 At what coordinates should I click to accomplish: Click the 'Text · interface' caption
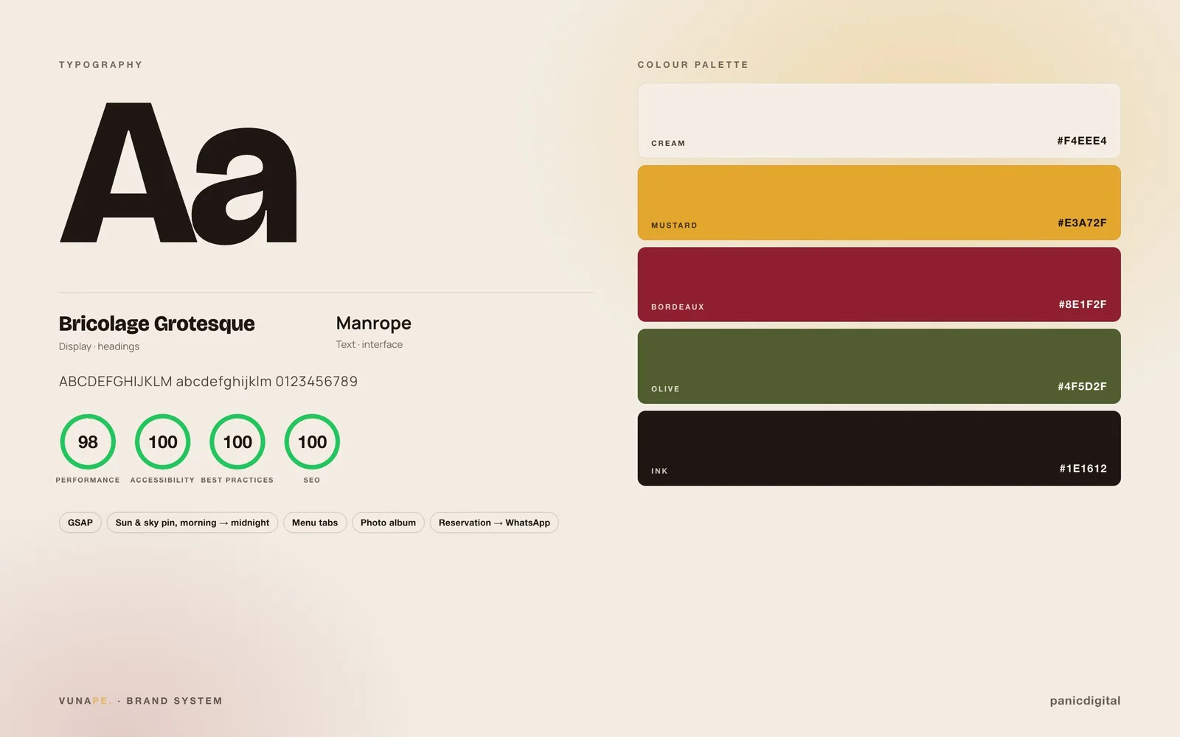coord(369,344)
